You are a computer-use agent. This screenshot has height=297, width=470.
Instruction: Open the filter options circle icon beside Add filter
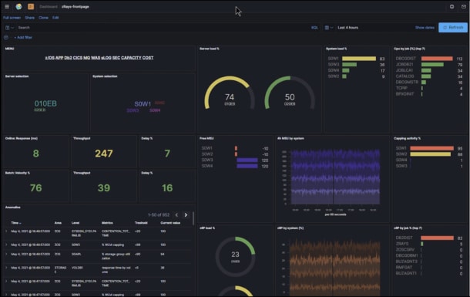pos(6,38)
